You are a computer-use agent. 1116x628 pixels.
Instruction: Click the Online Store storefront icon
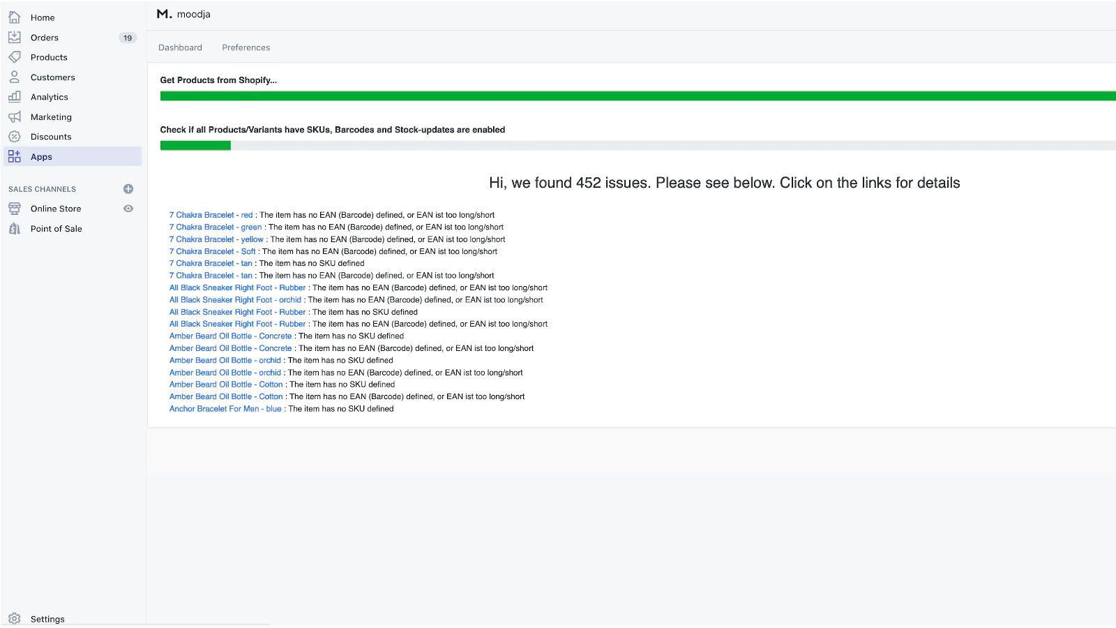pos(14,209)
